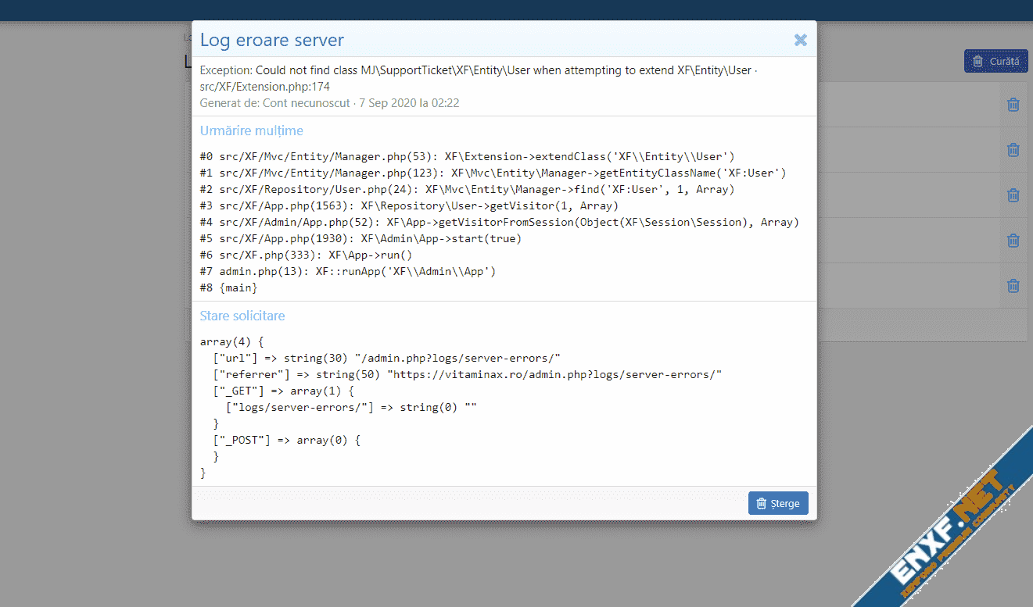Click the topmost row's trash icon in the background list
1033x607 pixels.
tap(1013, 105)
